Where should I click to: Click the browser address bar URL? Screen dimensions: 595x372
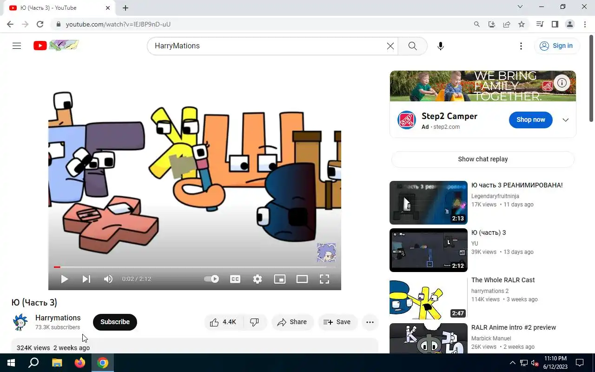pyautogui.click(x=118, y=24)
